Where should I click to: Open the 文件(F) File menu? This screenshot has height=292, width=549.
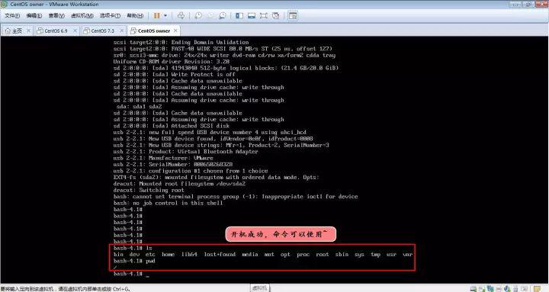(12, 15)
